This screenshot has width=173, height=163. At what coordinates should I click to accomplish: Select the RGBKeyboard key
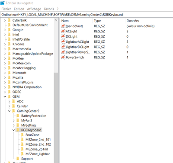31,130
